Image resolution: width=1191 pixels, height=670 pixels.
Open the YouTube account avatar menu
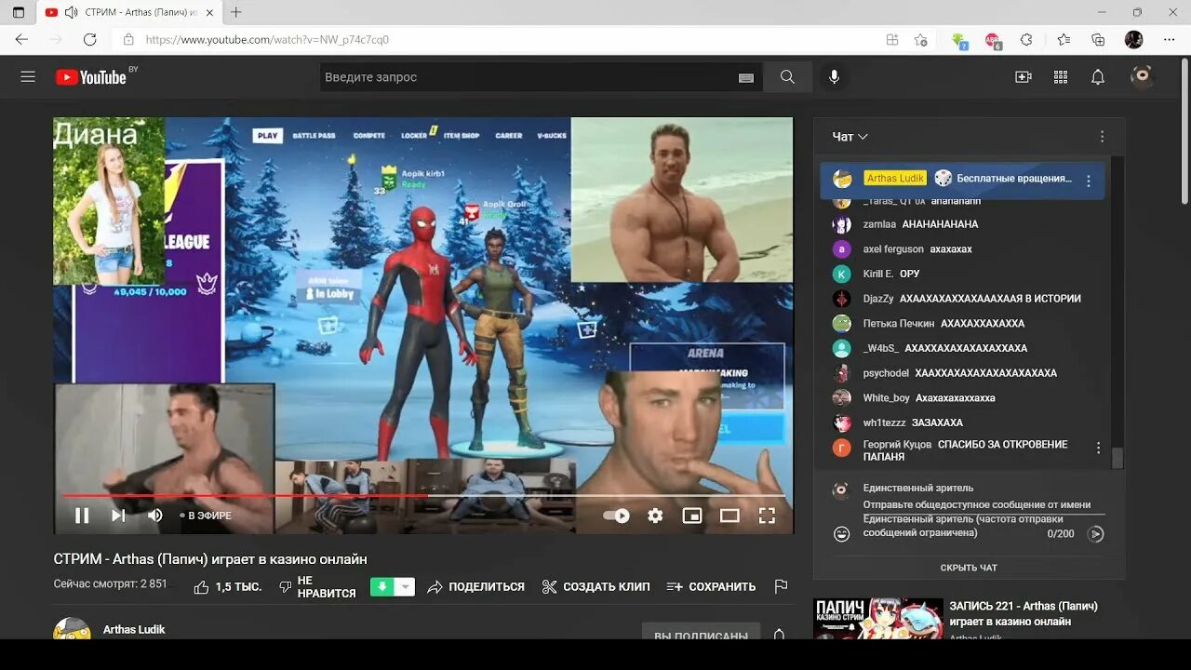tap(1142, 76)
